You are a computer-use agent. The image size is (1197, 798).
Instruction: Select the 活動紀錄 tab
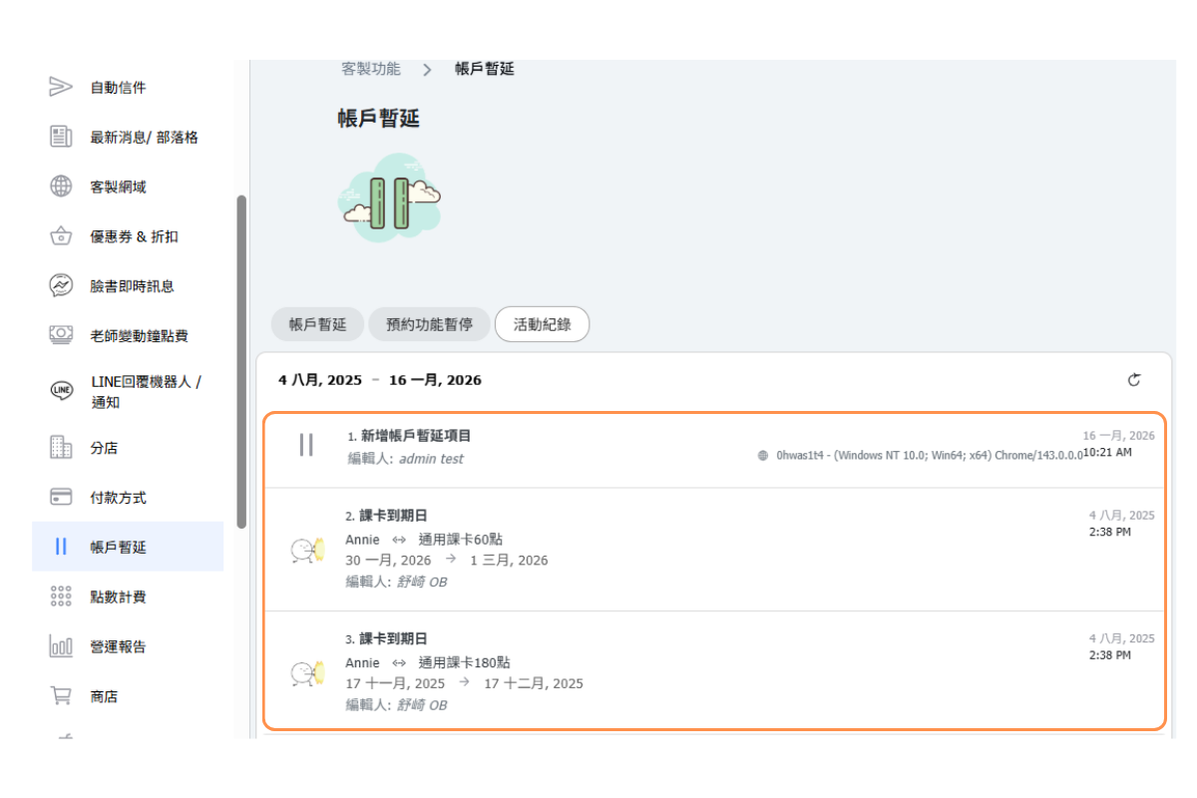click(x=542, y=324)
